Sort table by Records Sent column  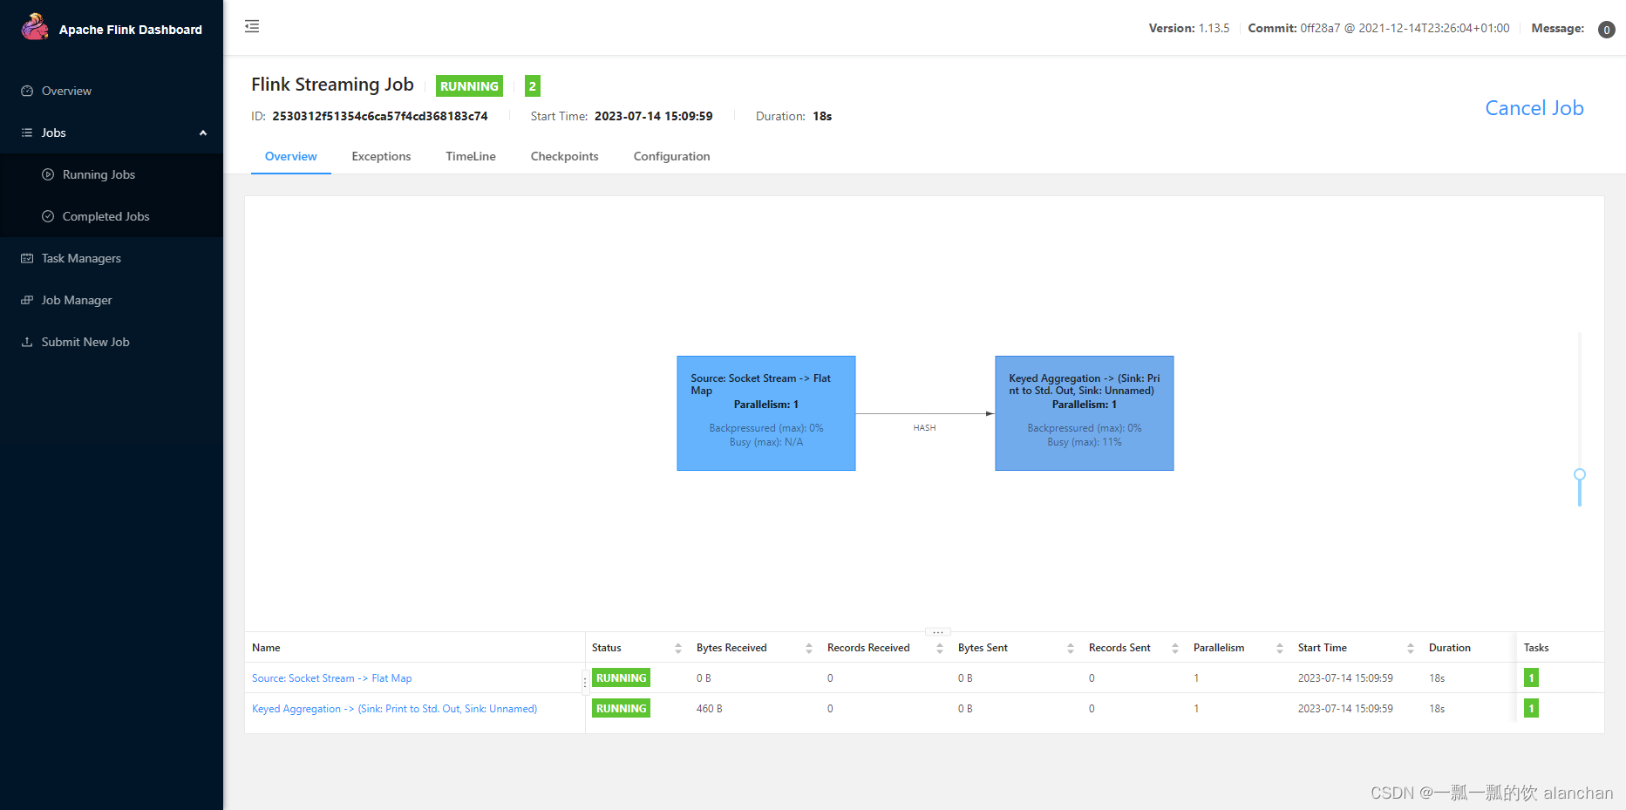tap(1175, 648)
